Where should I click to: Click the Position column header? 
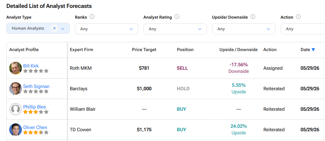click(185, 50)
